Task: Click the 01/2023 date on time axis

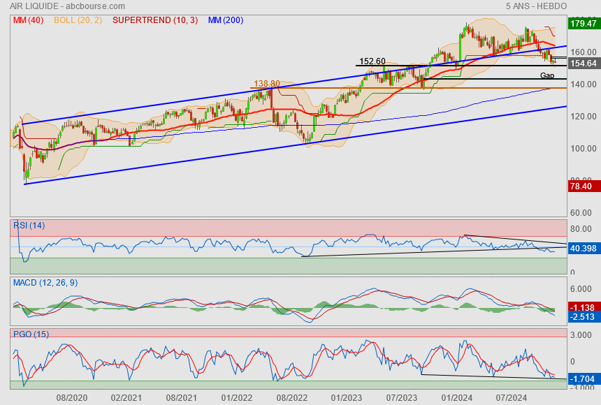Action: (347, 398)
